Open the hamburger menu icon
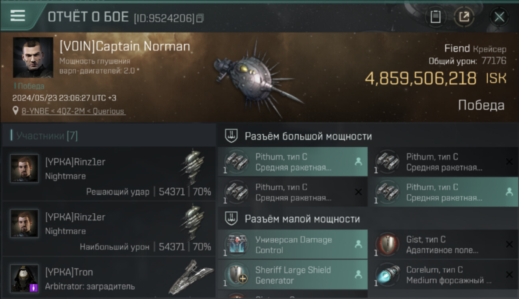The image size is (519, 299). pos(18,16)
